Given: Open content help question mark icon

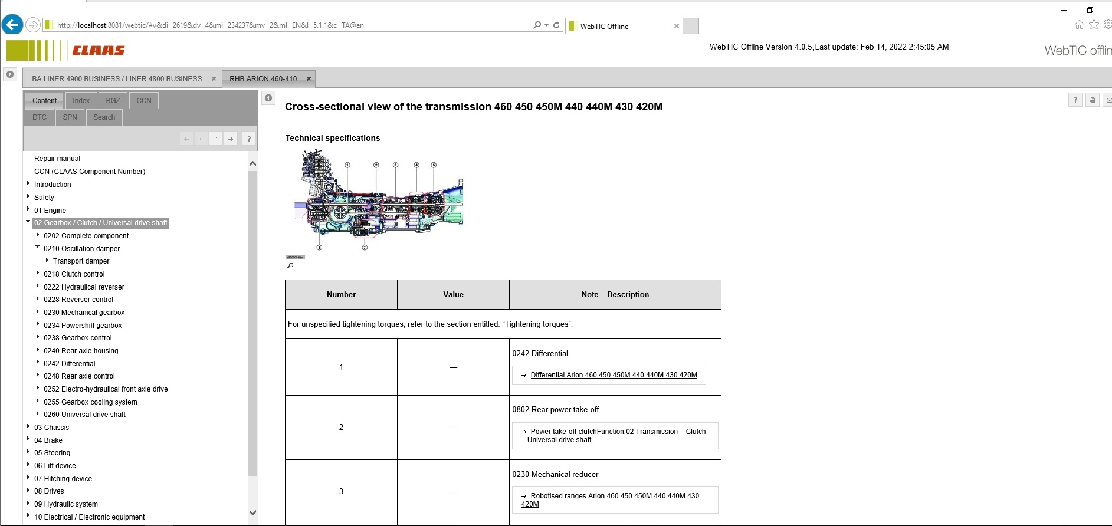Looking at the screenshot, I should 1075,100.
